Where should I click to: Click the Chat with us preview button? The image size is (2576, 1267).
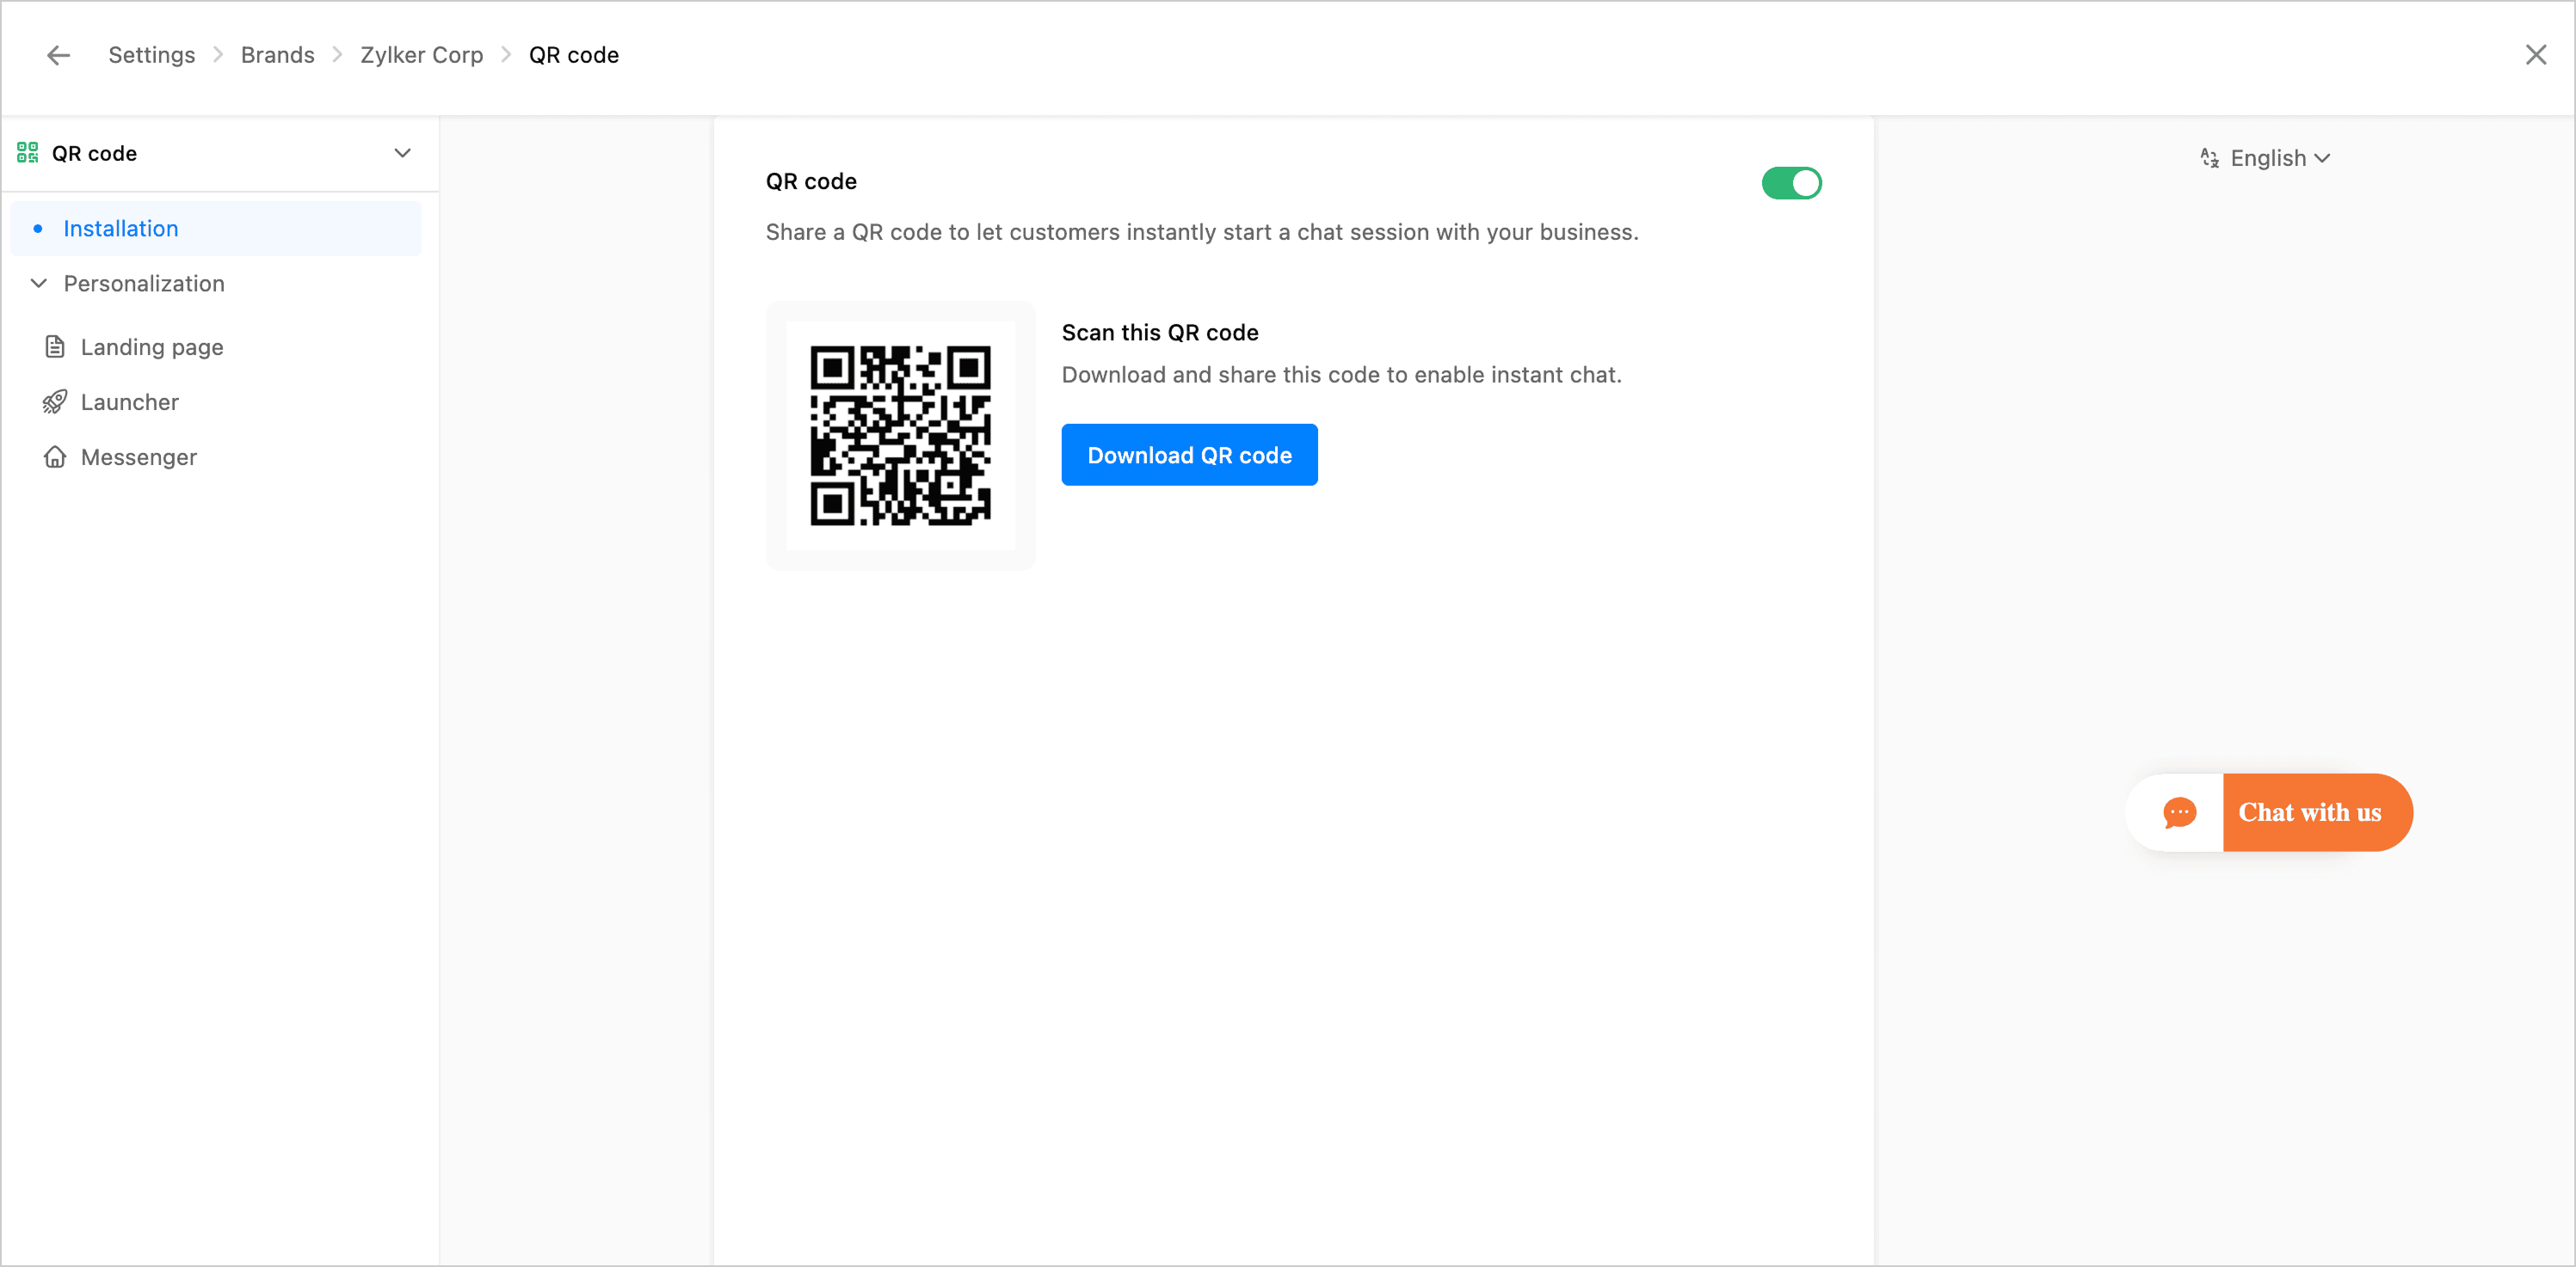2309,812
